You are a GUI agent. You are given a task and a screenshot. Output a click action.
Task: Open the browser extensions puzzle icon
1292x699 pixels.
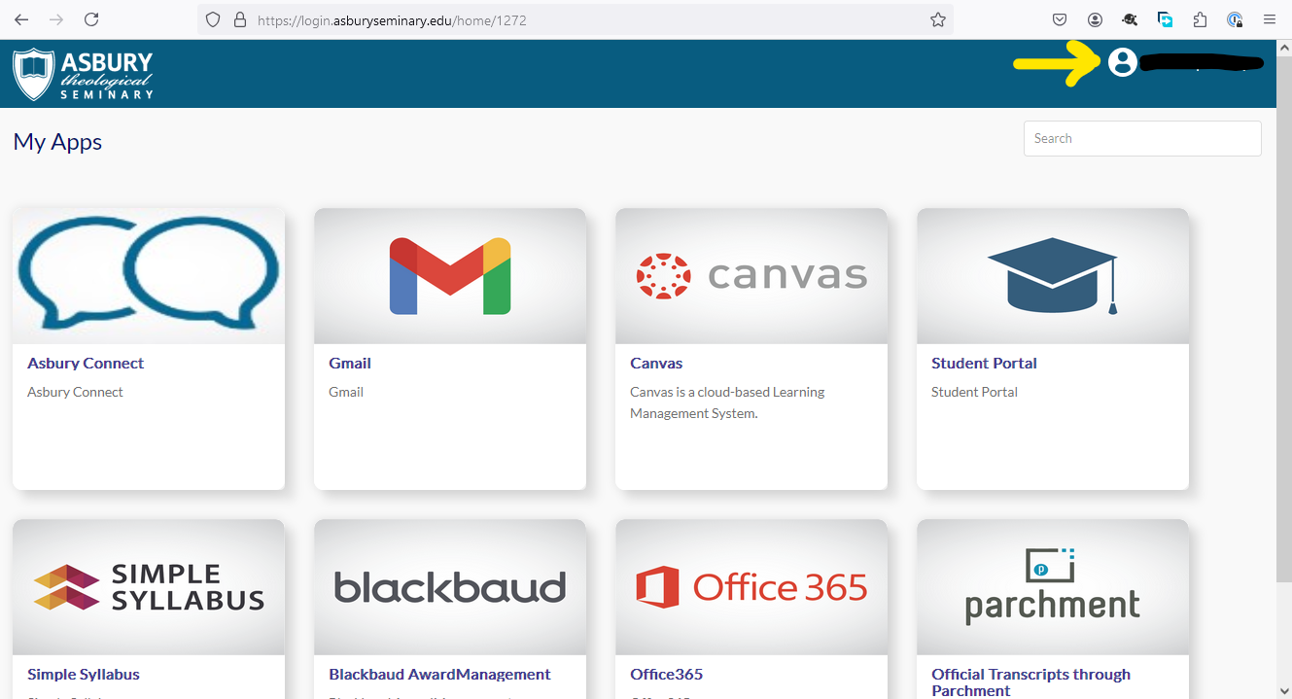point(1200,19)
